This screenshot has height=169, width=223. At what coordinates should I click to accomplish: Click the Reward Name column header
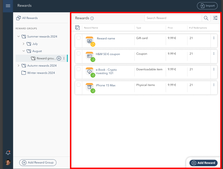point(91,28)
